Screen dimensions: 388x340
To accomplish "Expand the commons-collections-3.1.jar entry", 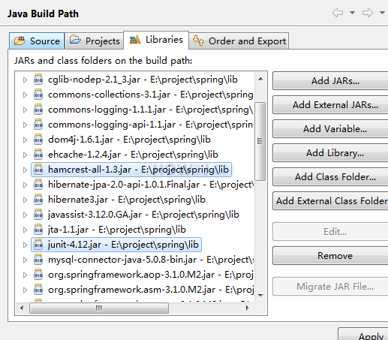I will [x=25, y=95].
